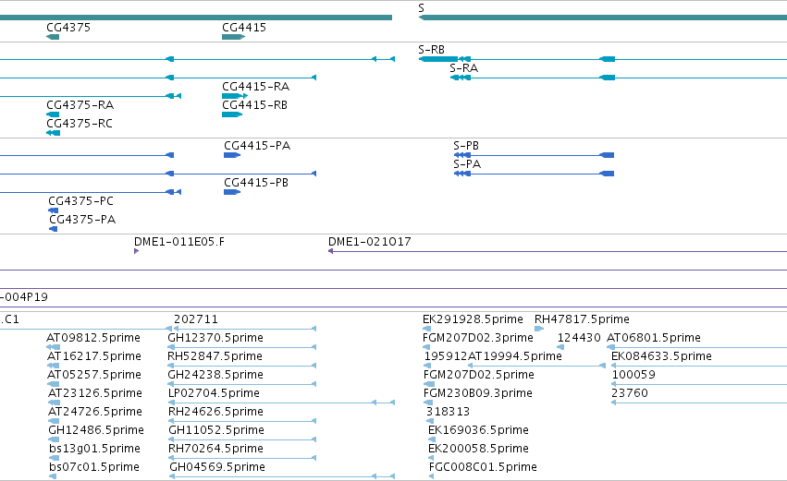Click the S-PA protein label
The image size is (787, 481).
coord(467,164)
